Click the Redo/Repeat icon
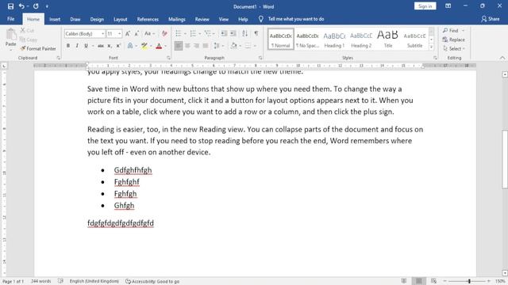Viewport: 508px width, 285px height. coord(36,6)
